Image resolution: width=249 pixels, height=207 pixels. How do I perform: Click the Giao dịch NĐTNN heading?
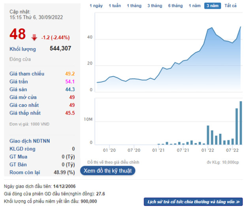pyautogui.click(x=30, y=141)
